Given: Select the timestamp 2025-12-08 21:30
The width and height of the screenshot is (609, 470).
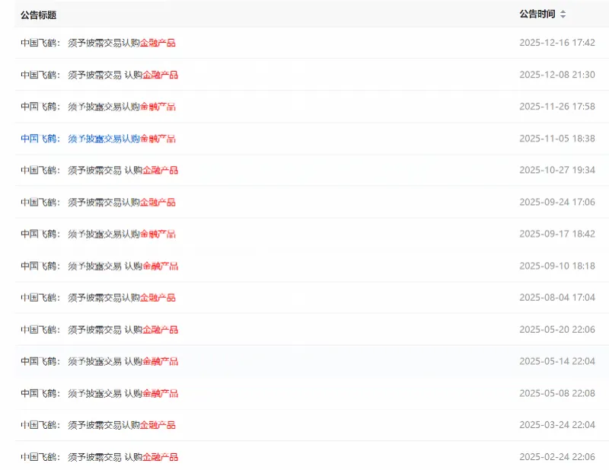Looking at the screenshot, I should click(x=557, y=74).
